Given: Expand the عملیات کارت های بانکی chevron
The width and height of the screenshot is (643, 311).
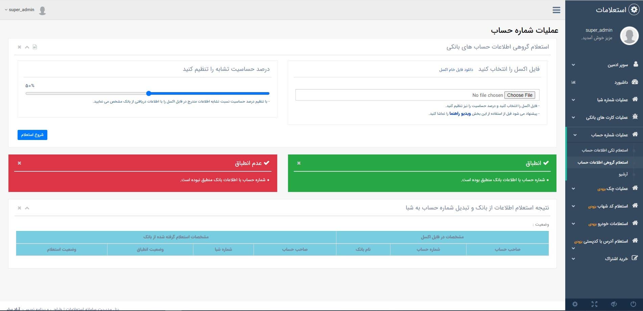Looking at the screenshot, I should [x=573, y=117].
